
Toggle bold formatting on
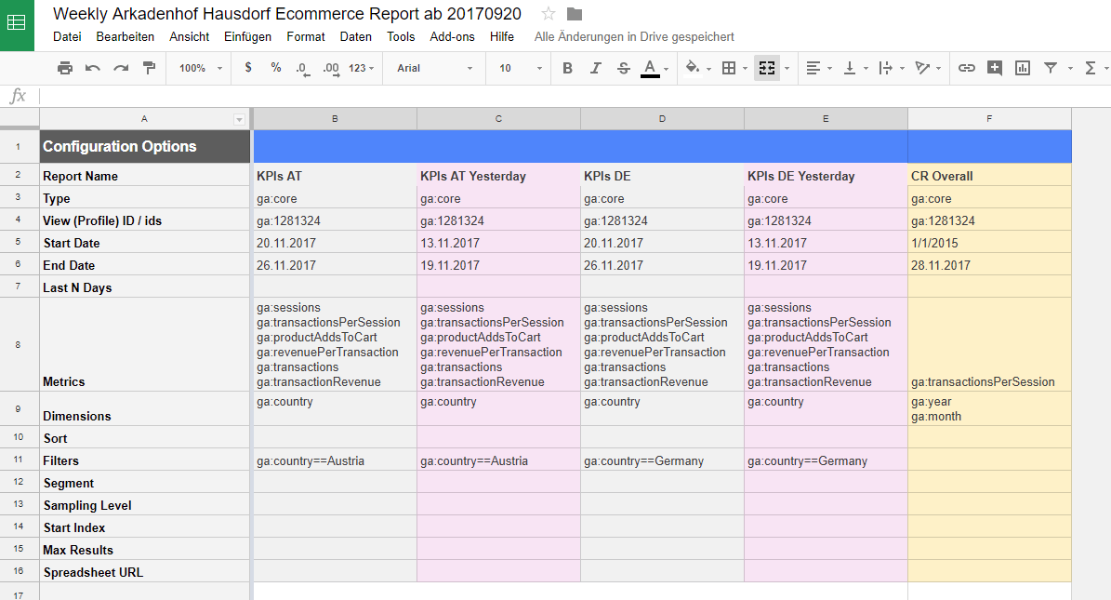tap(568, 68)
